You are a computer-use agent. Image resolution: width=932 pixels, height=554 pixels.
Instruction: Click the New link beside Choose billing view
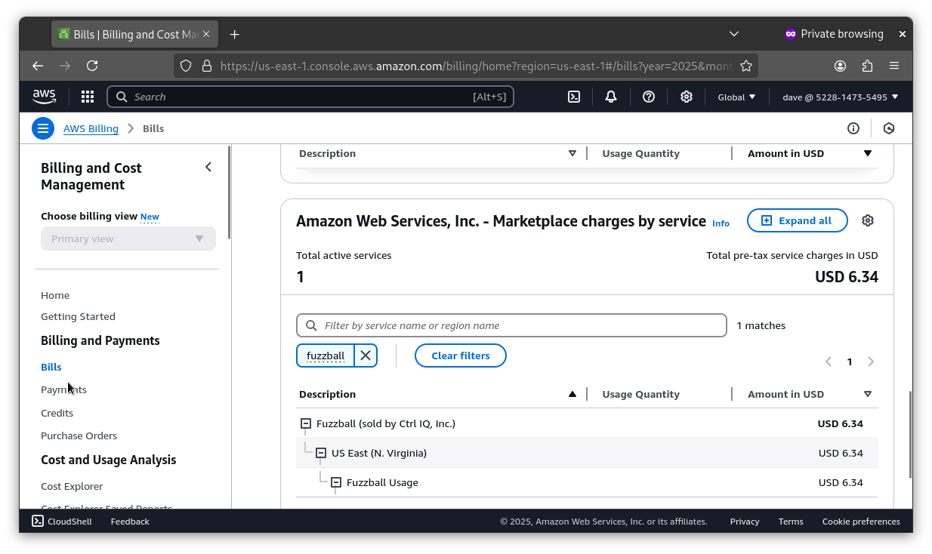click(150, 217)
